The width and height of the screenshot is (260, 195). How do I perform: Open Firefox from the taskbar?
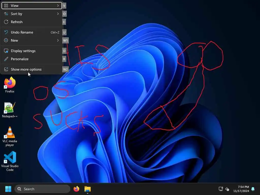coord(76,189)
